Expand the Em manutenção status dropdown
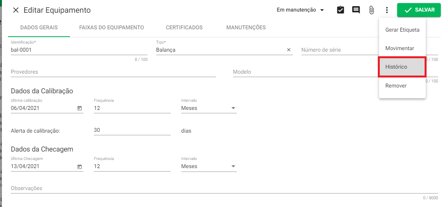 (301, 10)
